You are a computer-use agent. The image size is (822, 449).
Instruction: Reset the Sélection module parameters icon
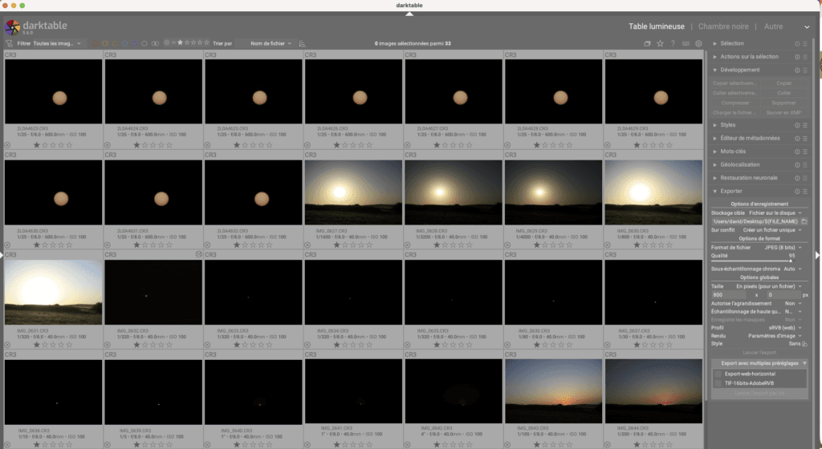(x=797, y=43)
